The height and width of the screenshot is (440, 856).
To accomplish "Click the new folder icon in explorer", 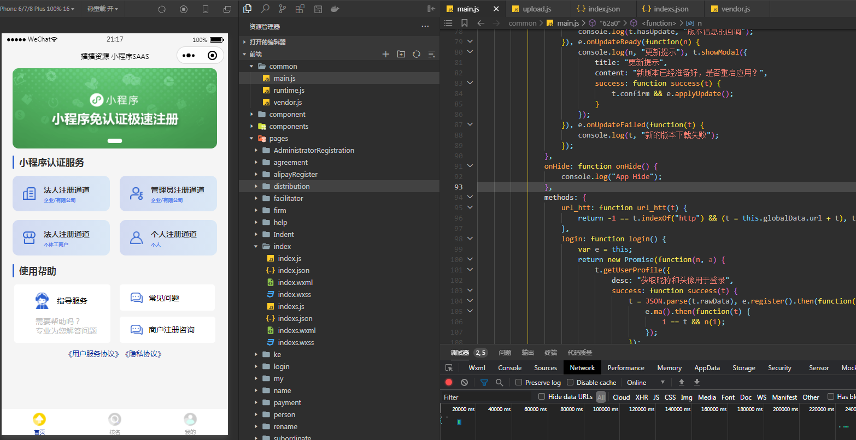I will (401, 54).
